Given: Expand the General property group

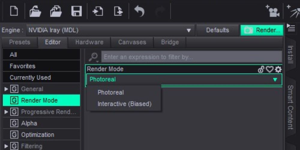Looking at the screenshot, I should coord(6,89).
